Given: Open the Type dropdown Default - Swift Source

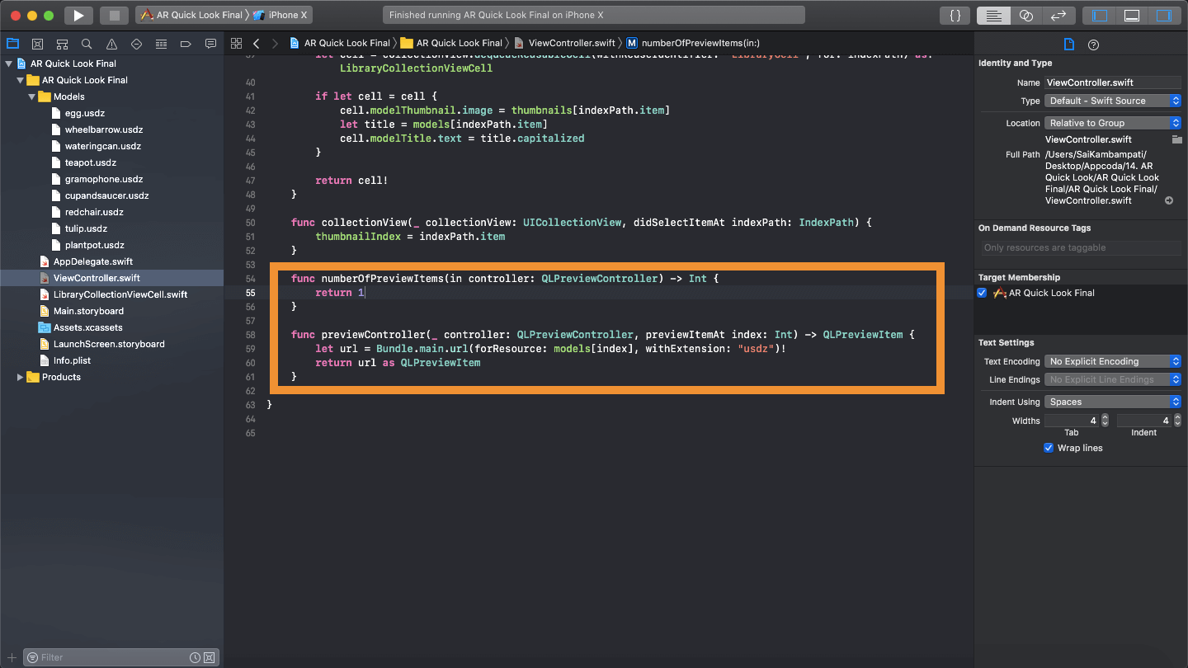Looking at the screenshot, I should (1113, 101).
